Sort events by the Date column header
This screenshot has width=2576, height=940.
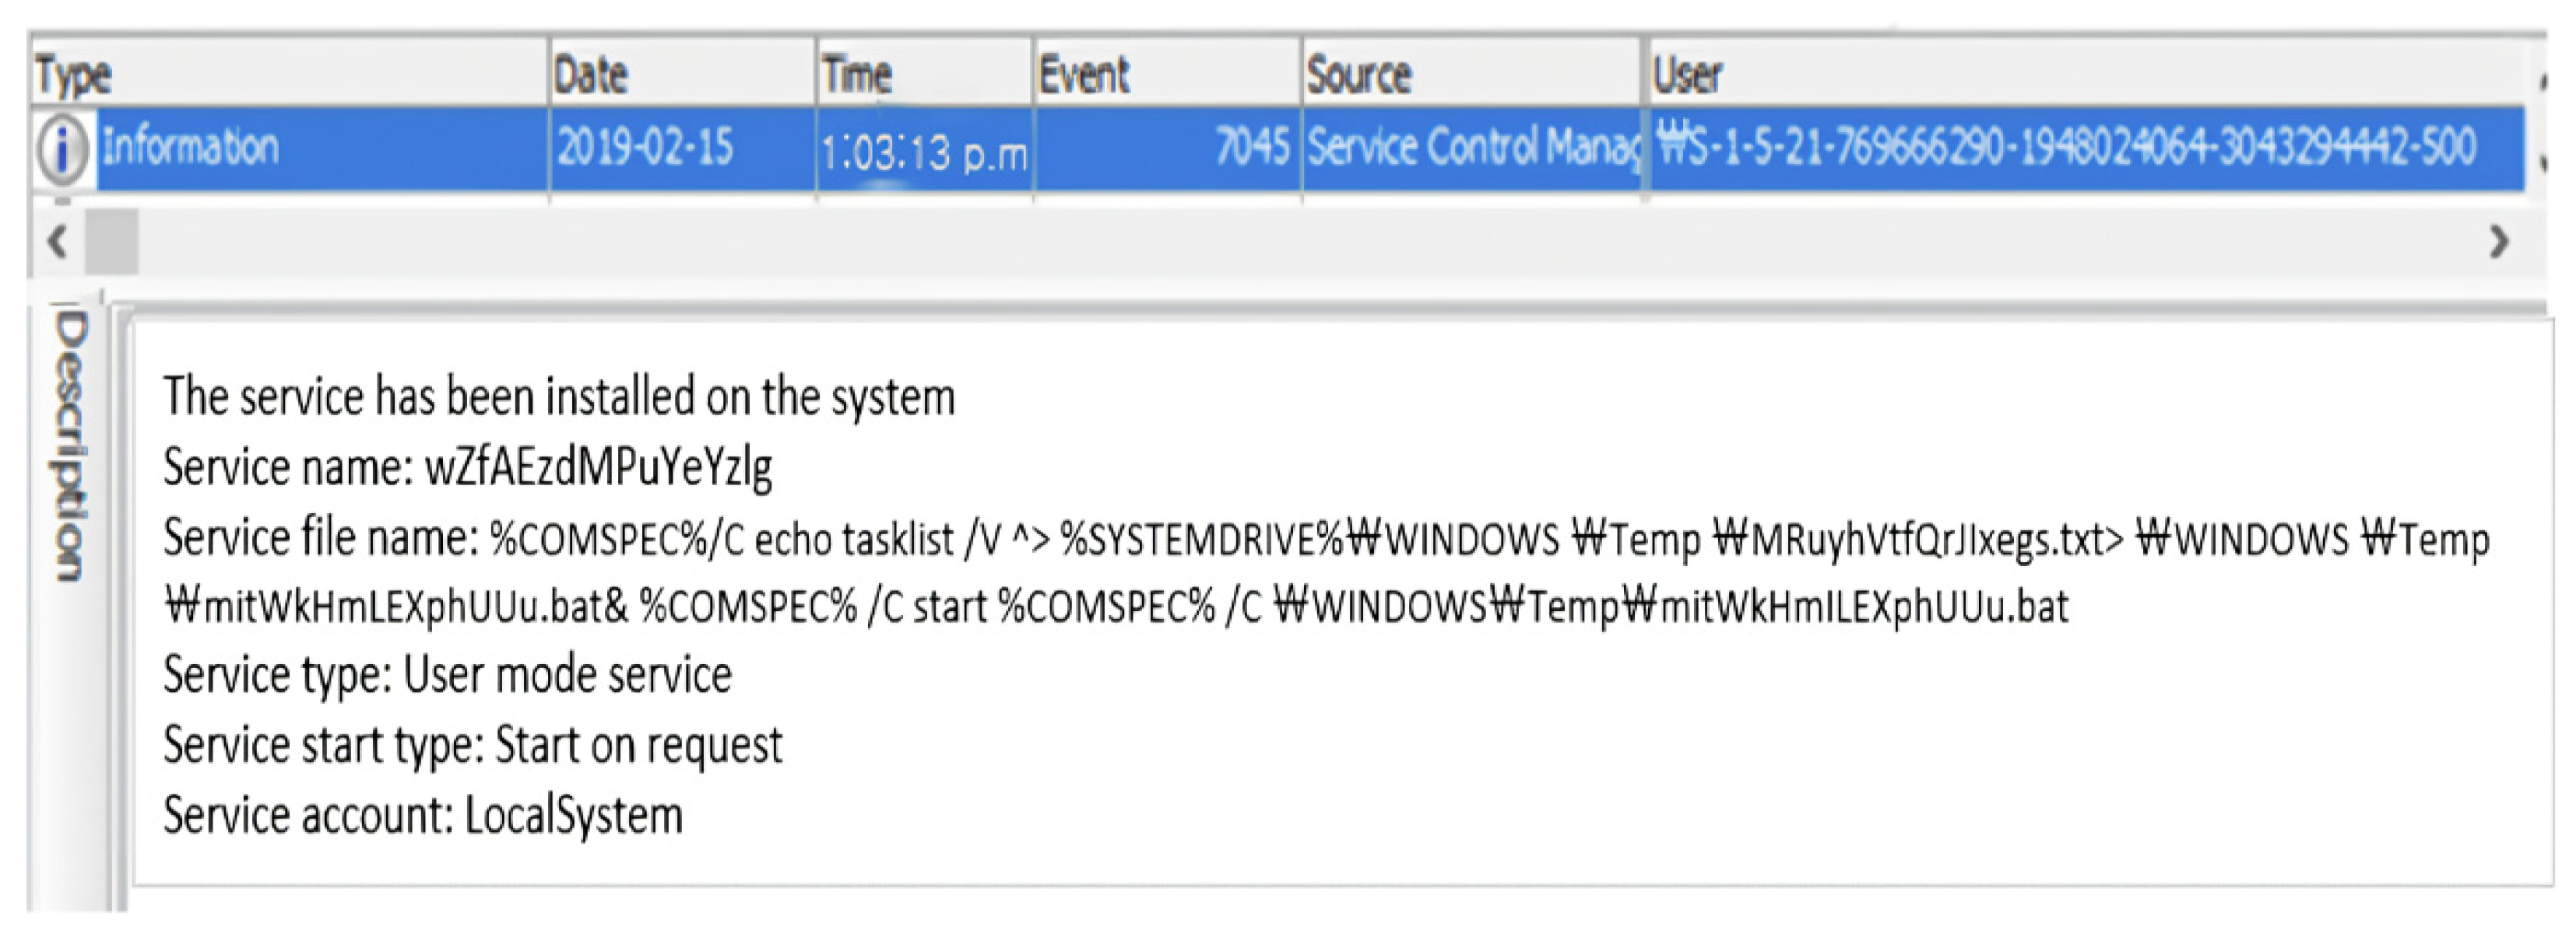591,75
